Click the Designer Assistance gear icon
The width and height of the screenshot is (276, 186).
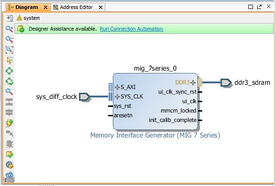(21, 29)
